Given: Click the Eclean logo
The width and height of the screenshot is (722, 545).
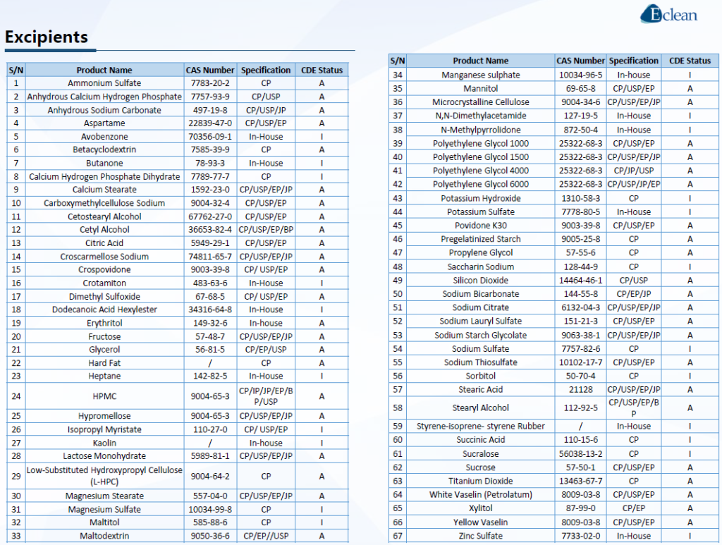Looking at the screenshot, I should [x=668, y=14].
